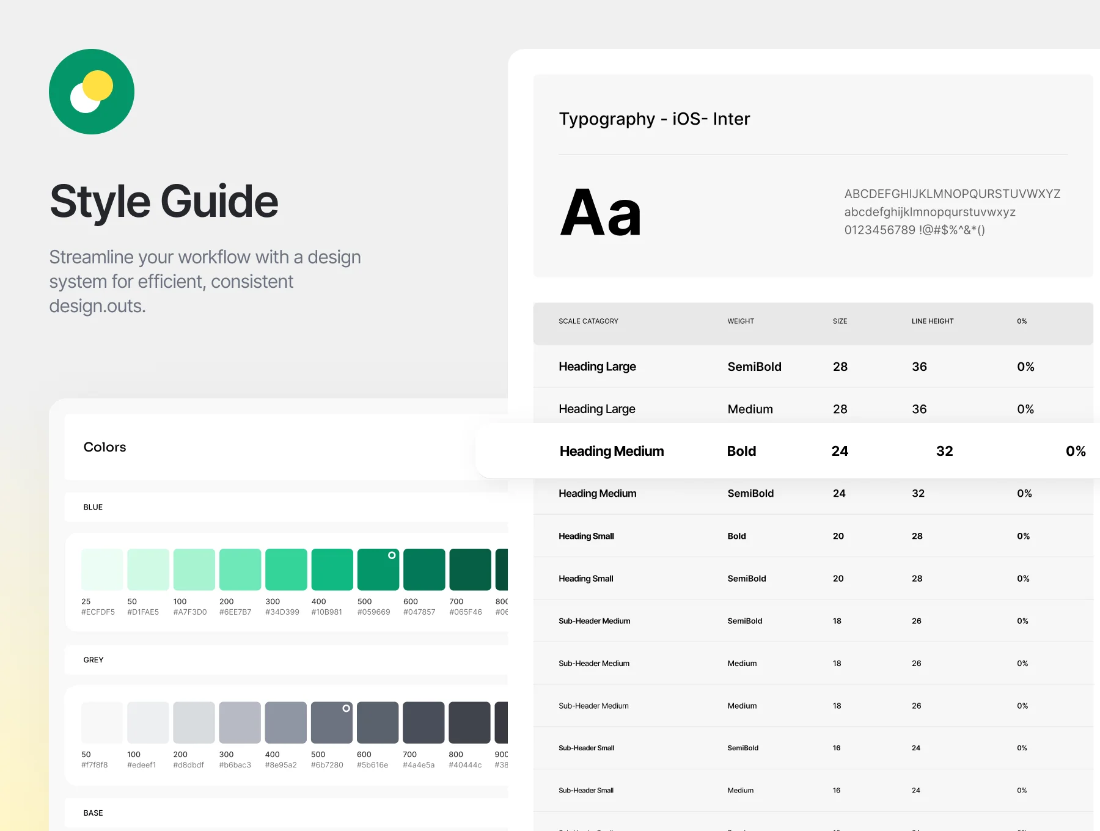This screenshot has height=831, width=1100.
Task: Click the "GREY" palette label
Action: pyautogui.click(x=94, y=660)
